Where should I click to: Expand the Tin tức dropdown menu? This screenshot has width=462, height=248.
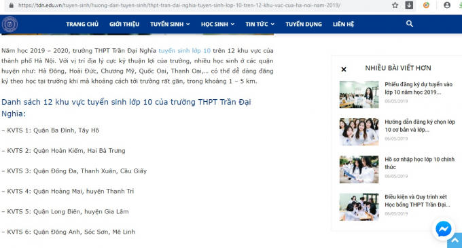pyautogui.click(x=260, y=24)
